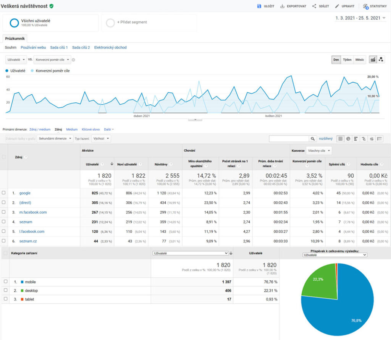The image size is (391, 340).
Task: Switch to the Elektronický obchod tab
Action: pyautogui.click(x=110, y=47)
